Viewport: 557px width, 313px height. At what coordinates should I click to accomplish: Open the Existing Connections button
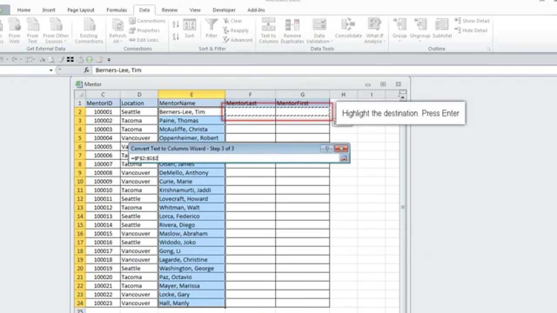tap(89, 30)
